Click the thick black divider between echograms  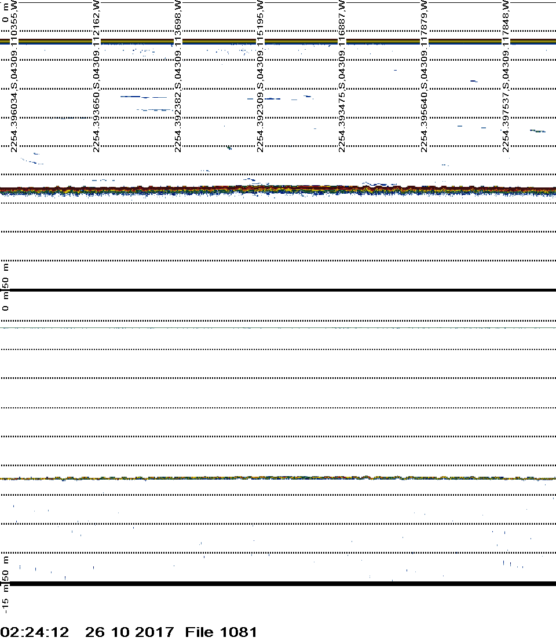point(278,290)
